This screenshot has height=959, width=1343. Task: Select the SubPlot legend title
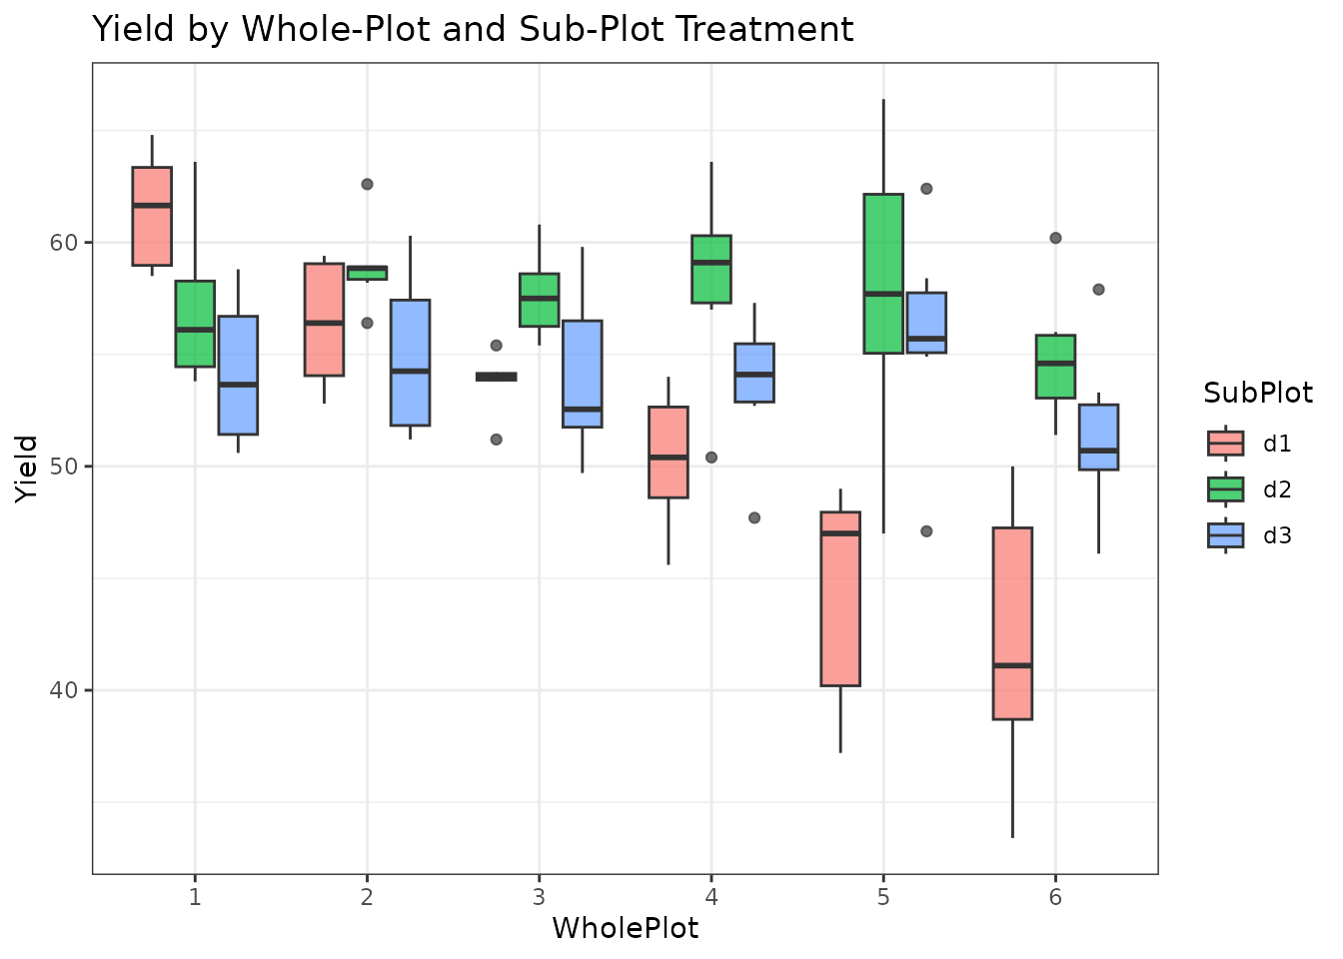click(x=1257, y=394)
